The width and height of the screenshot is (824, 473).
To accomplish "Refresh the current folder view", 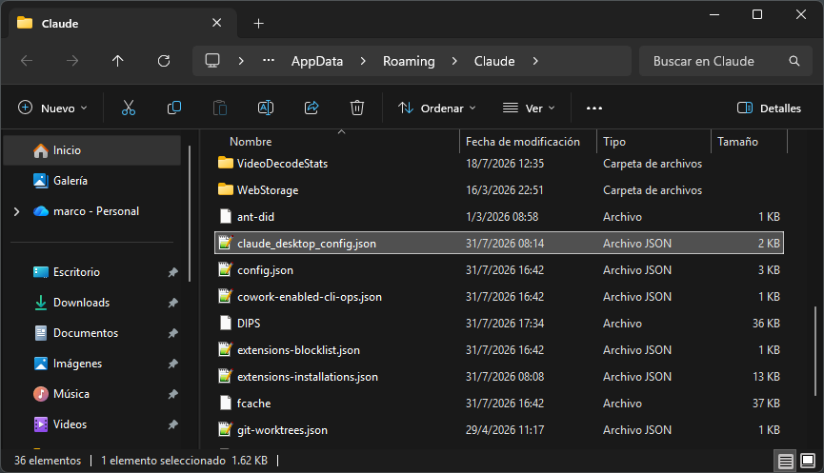I will 164,61.
